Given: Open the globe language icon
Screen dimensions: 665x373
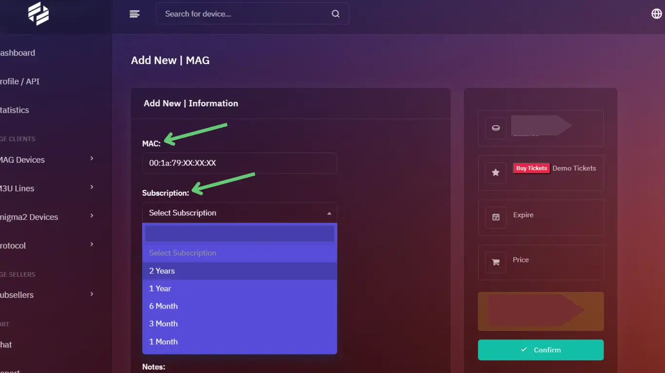Looking at the screenshot, I should pyautogui.click(x=656, y=14).
